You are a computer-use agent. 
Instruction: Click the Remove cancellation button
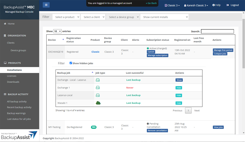(x=157, y=130)
